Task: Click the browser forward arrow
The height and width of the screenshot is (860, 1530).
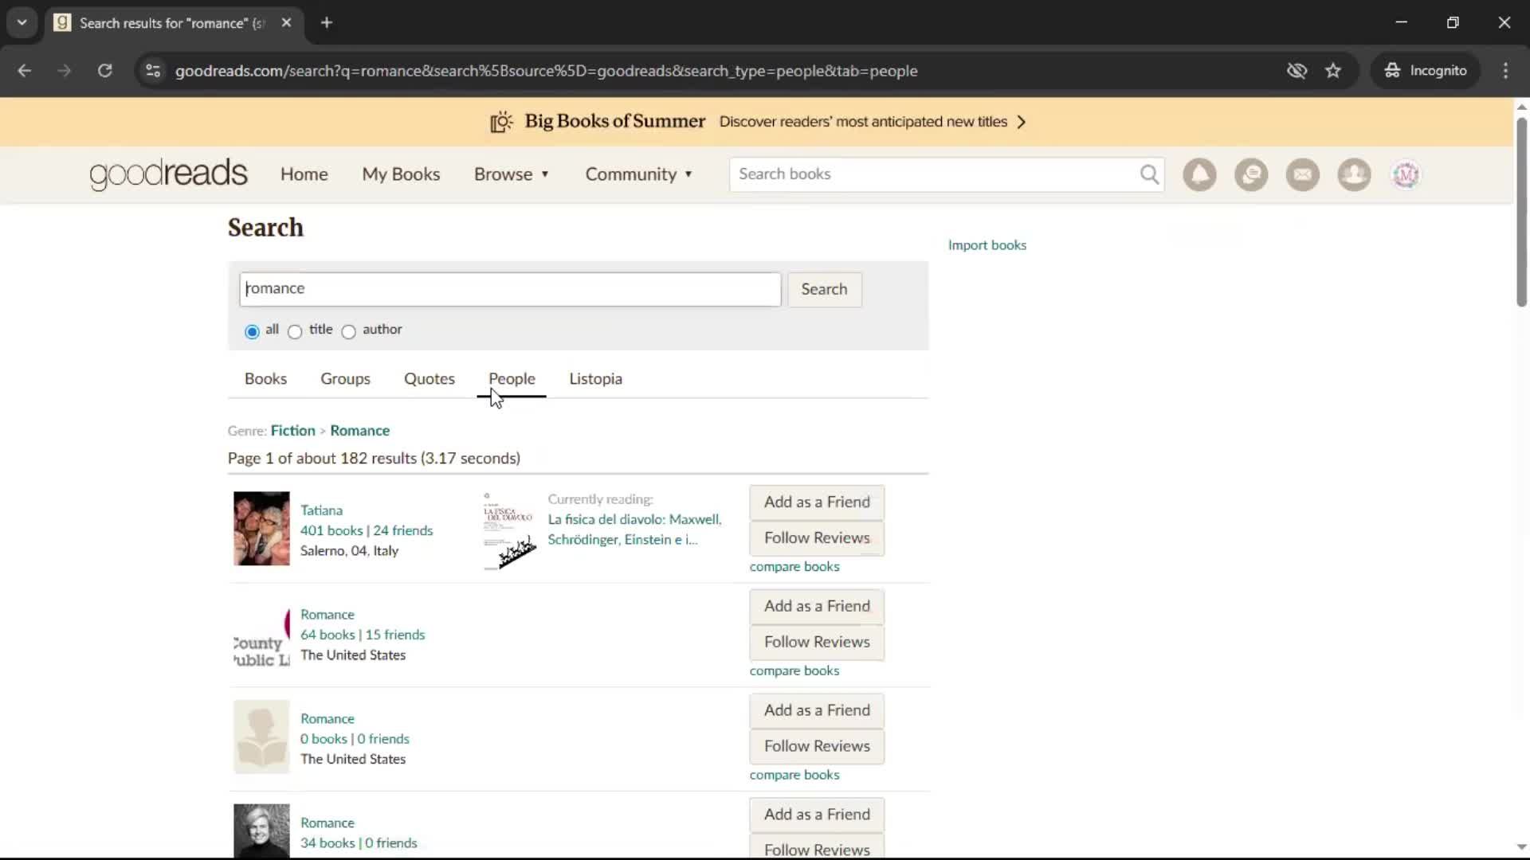Action: 65,71
